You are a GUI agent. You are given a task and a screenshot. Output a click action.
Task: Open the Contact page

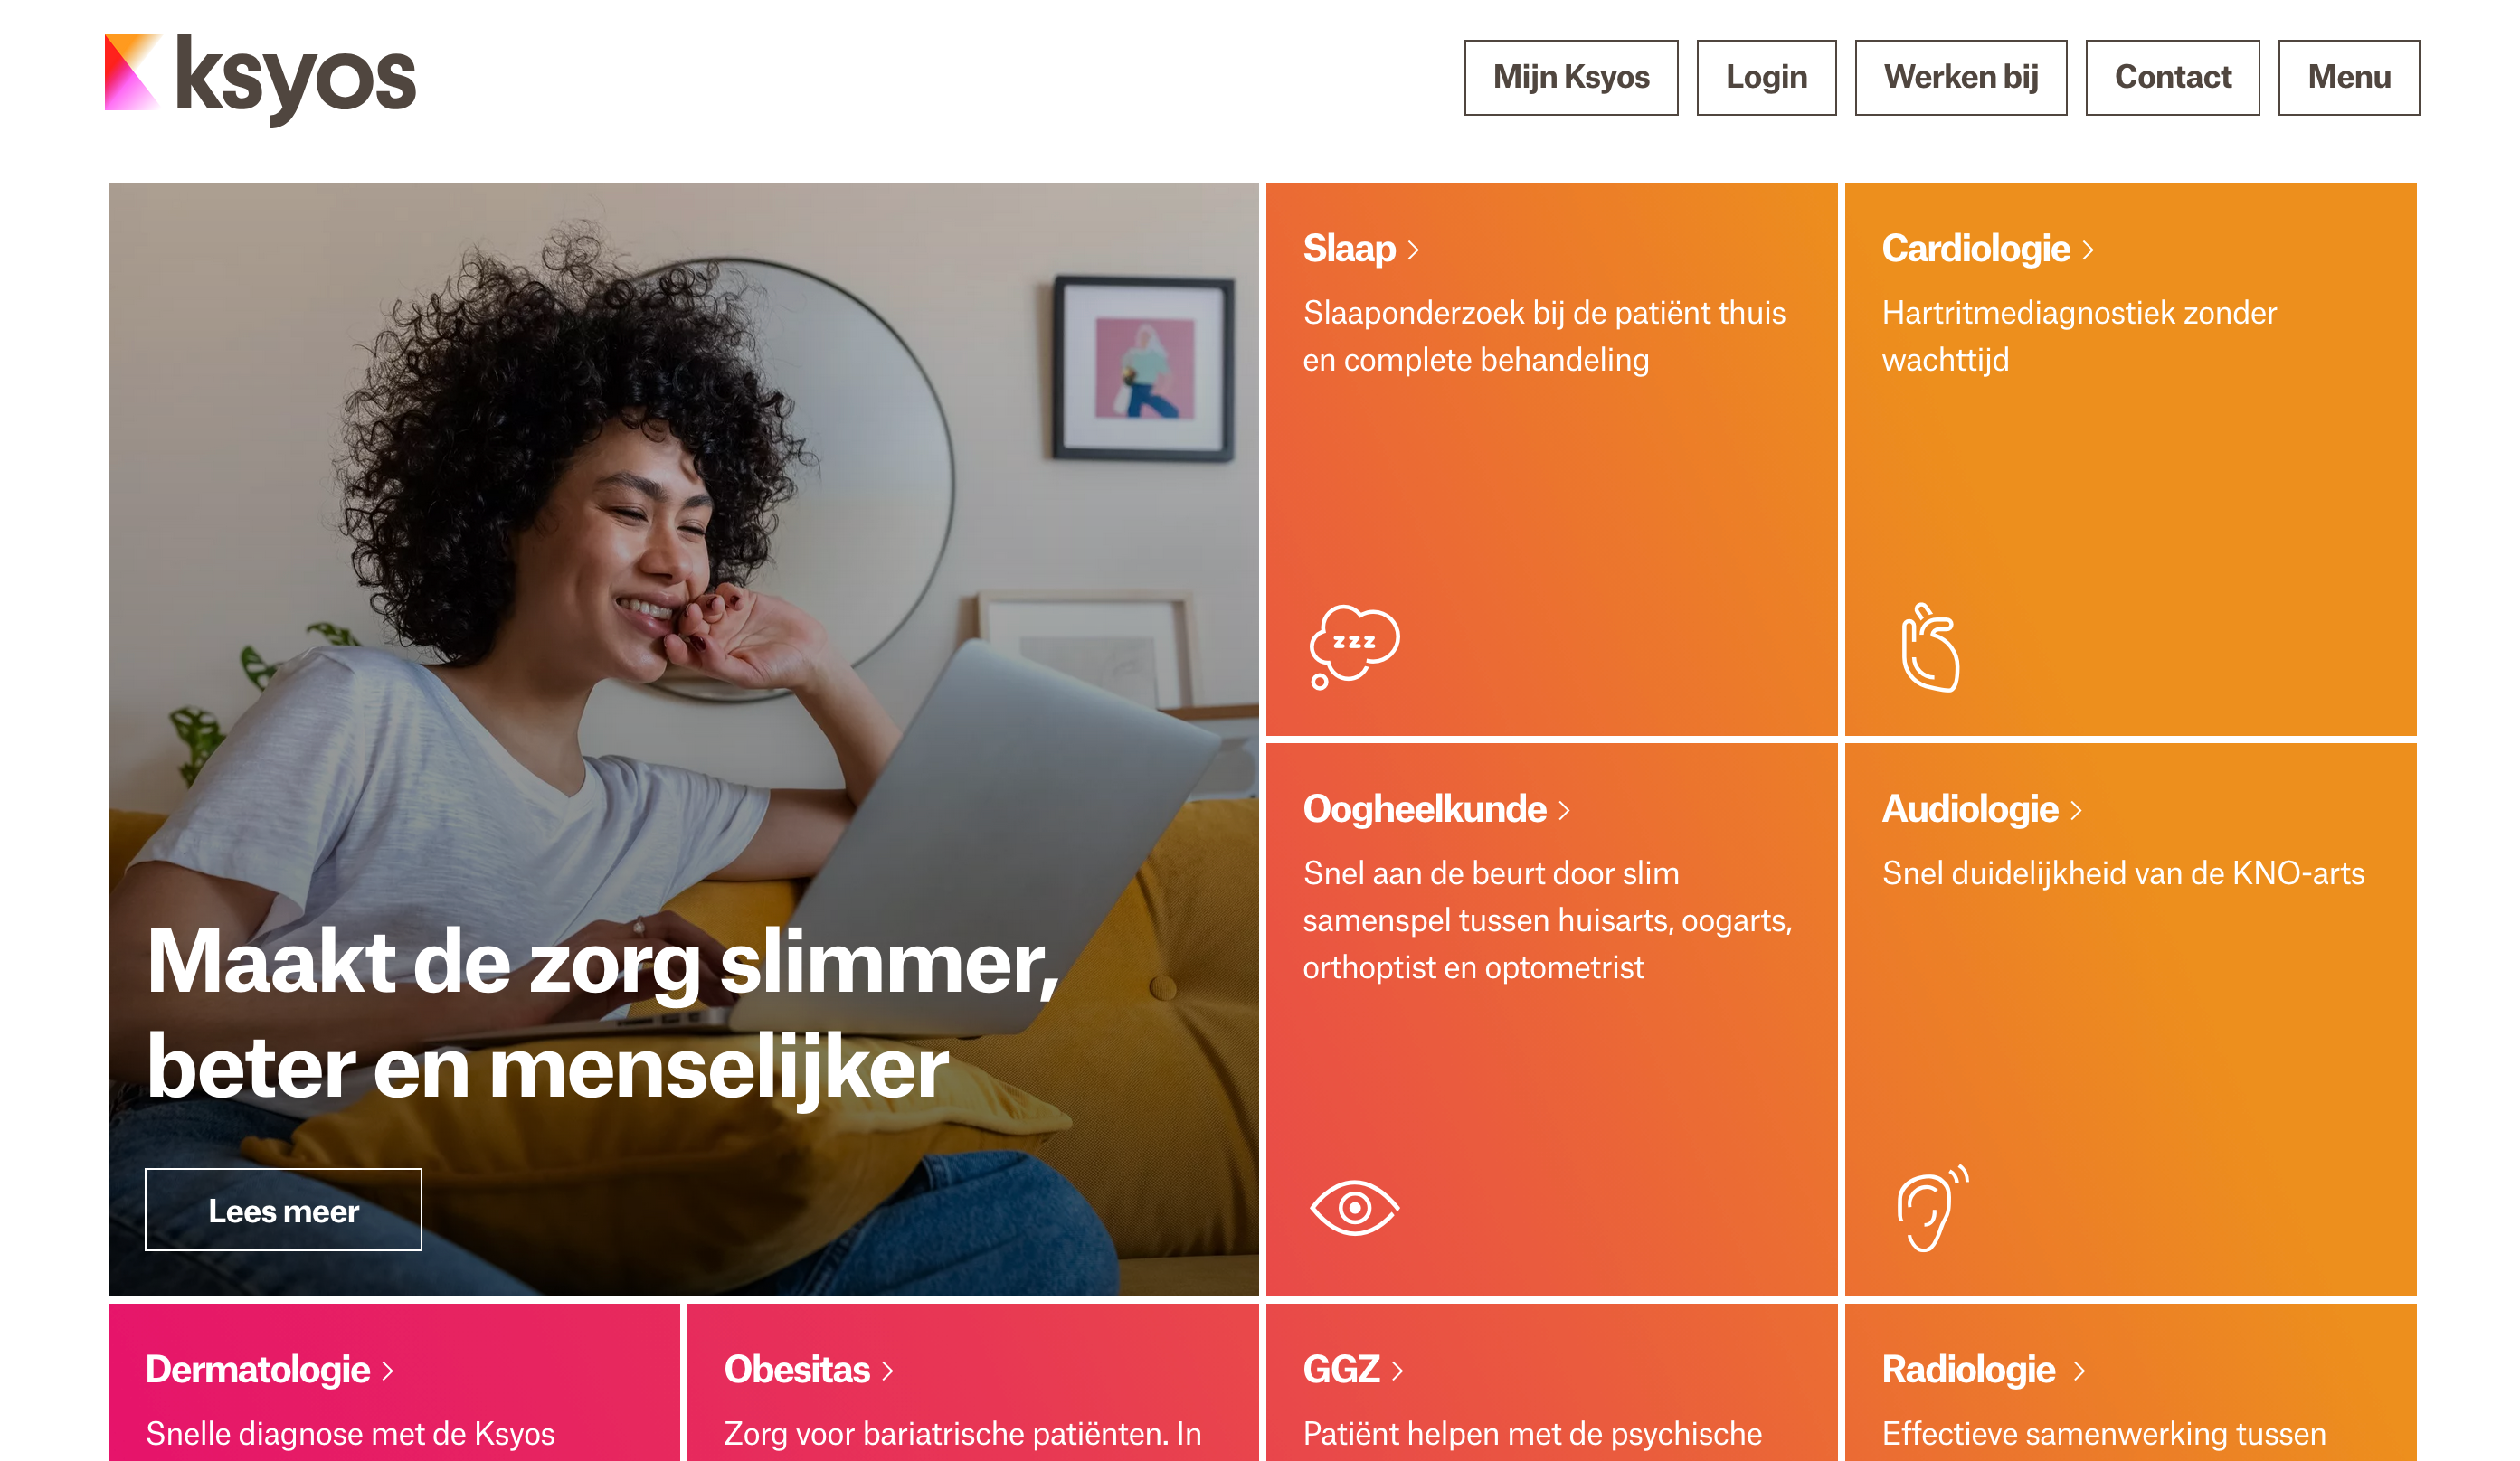[2172, 78]
